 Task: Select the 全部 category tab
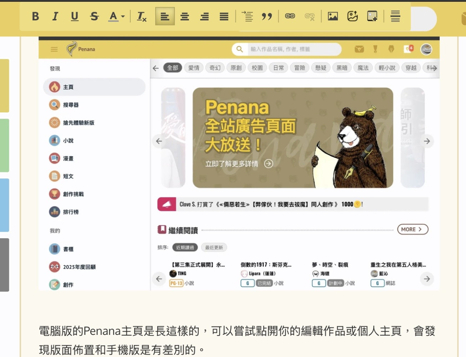(x=173, y=68)
